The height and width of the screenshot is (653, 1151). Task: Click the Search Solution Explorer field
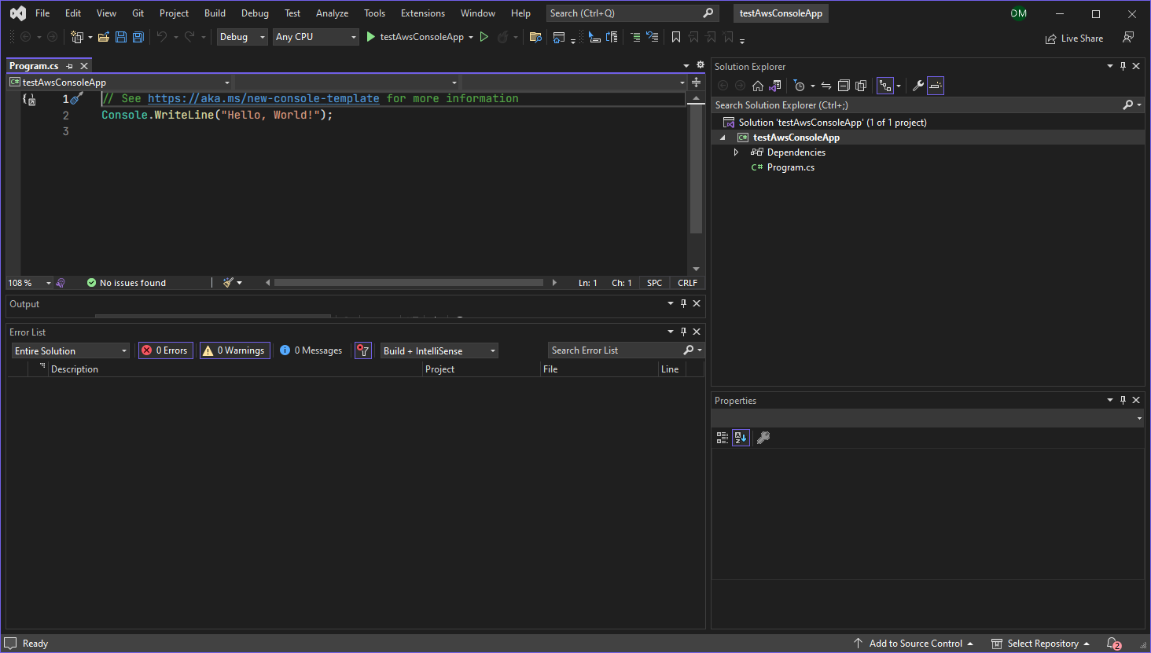click(917, 105)
